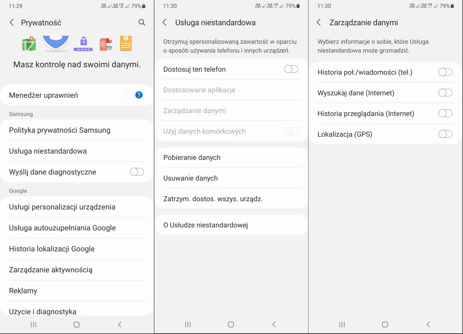Enable Lokalizacja (GPS) data collection

pos(445,134)
